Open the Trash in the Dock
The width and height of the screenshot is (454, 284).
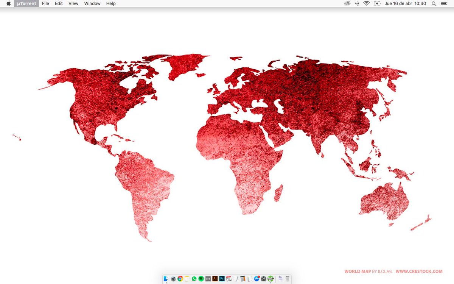[x=287, y=279]
